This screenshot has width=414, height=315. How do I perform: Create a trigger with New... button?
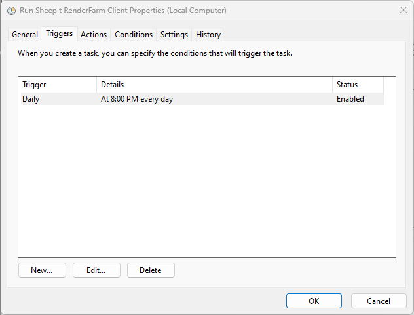(42, 270)
